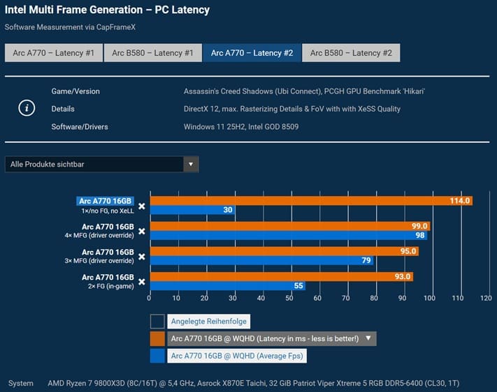Remove the 4× MFG row with X icon
This screenshot has height=392, width=497.
coord(142,231)
